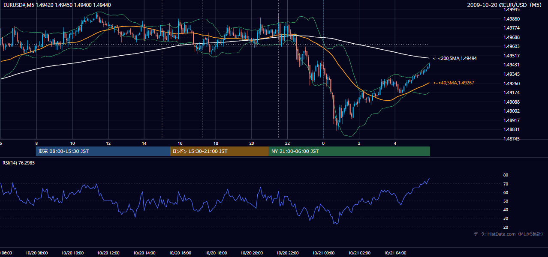Click the 10/20 20:00 time axis label
This screenshot has width=548, height=257.
252,253
